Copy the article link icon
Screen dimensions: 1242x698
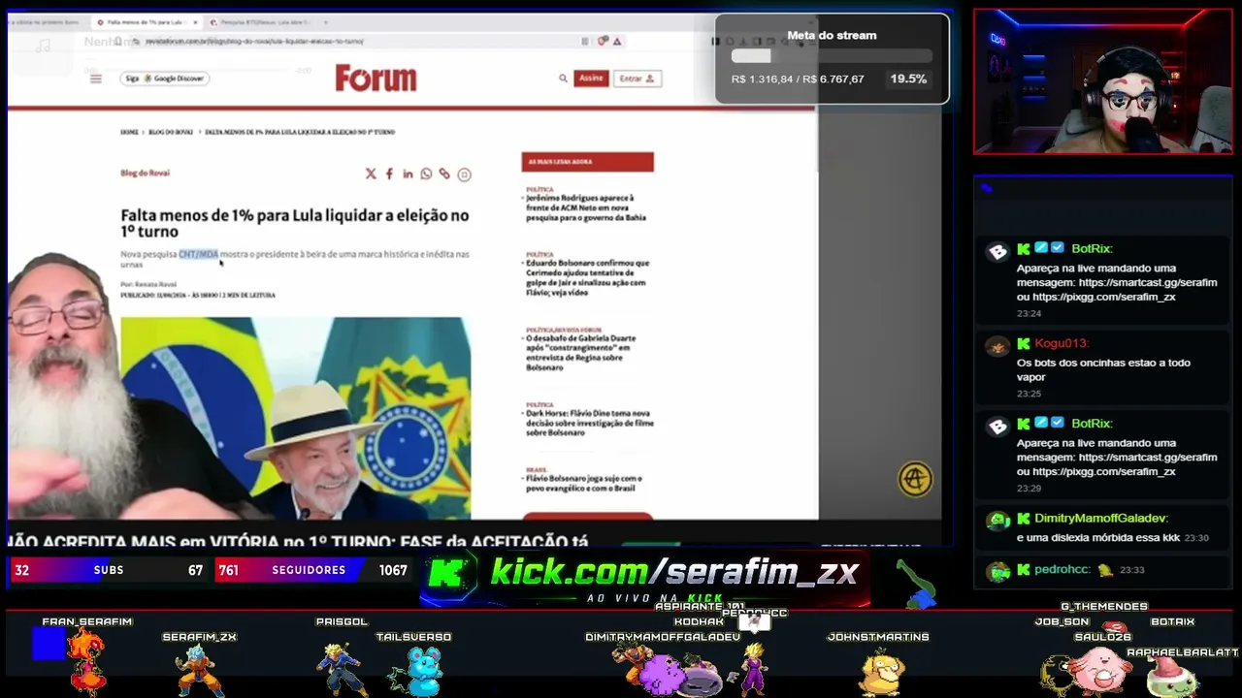click(444, 174)
